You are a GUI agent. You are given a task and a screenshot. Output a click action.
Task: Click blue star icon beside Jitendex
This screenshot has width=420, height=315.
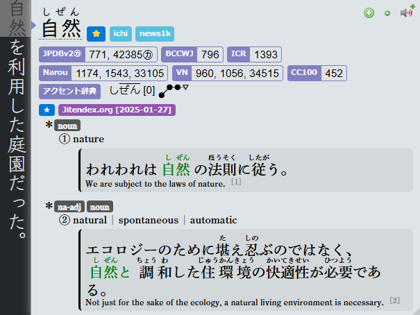(x=47, y=110)
